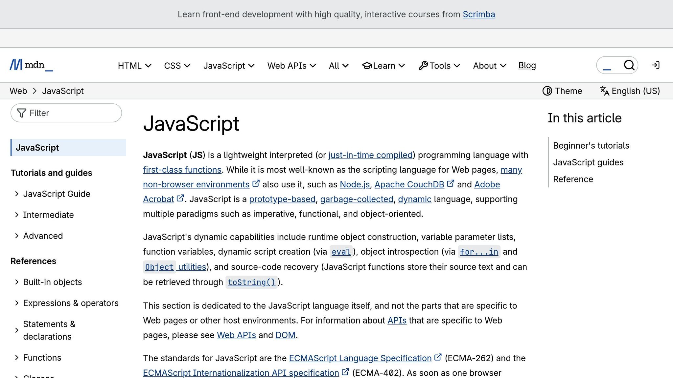
Task: Open the About menu
Action: 489,66
